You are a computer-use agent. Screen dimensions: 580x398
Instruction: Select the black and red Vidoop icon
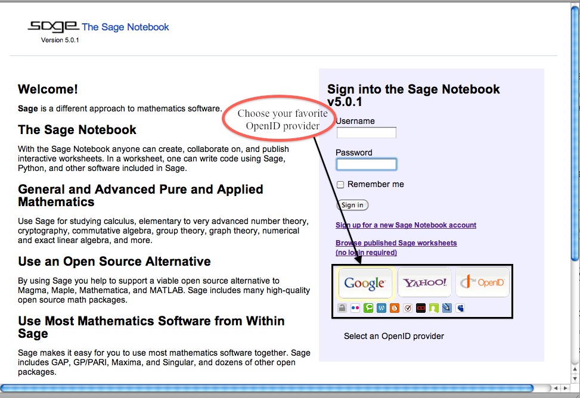pos(421,308)
